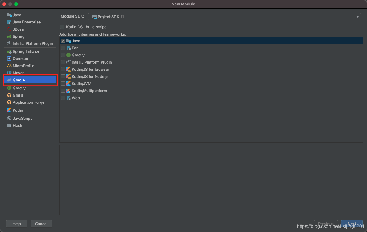The image size is (367, 232).
Task: Check the Kotlin/JVM checkbox
Action: point(63,83)
